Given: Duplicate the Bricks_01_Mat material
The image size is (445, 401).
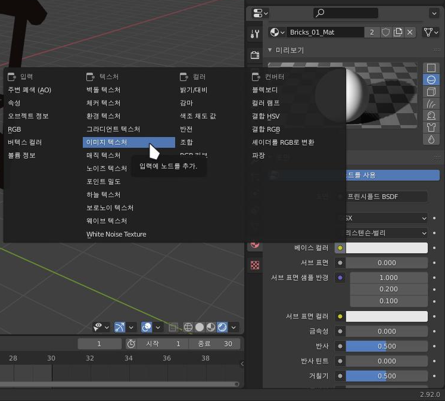Looking at the screenshot, I should click(398, 32).
